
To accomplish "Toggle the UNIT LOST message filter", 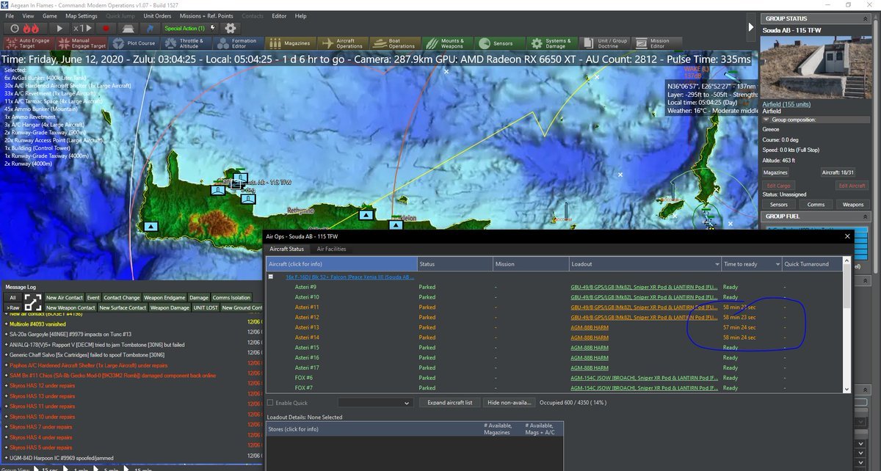I will (x=205, y=307).
